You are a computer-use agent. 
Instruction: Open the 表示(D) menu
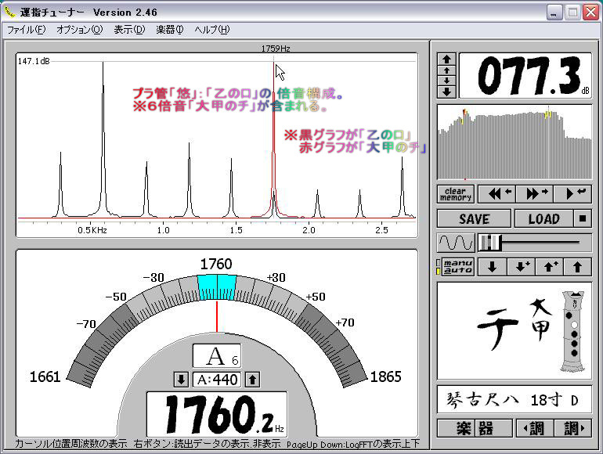[129, 30]
